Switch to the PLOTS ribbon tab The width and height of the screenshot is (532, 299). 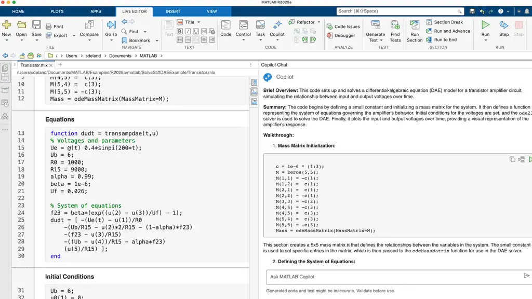tap(57, 11)
